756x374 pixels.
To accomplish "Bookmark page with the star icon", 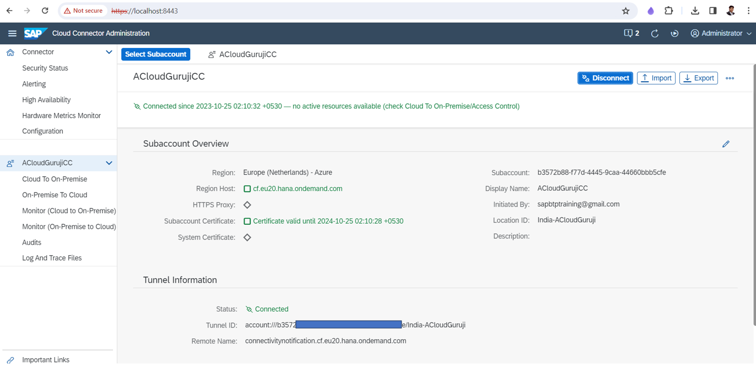I will (626, 11).
